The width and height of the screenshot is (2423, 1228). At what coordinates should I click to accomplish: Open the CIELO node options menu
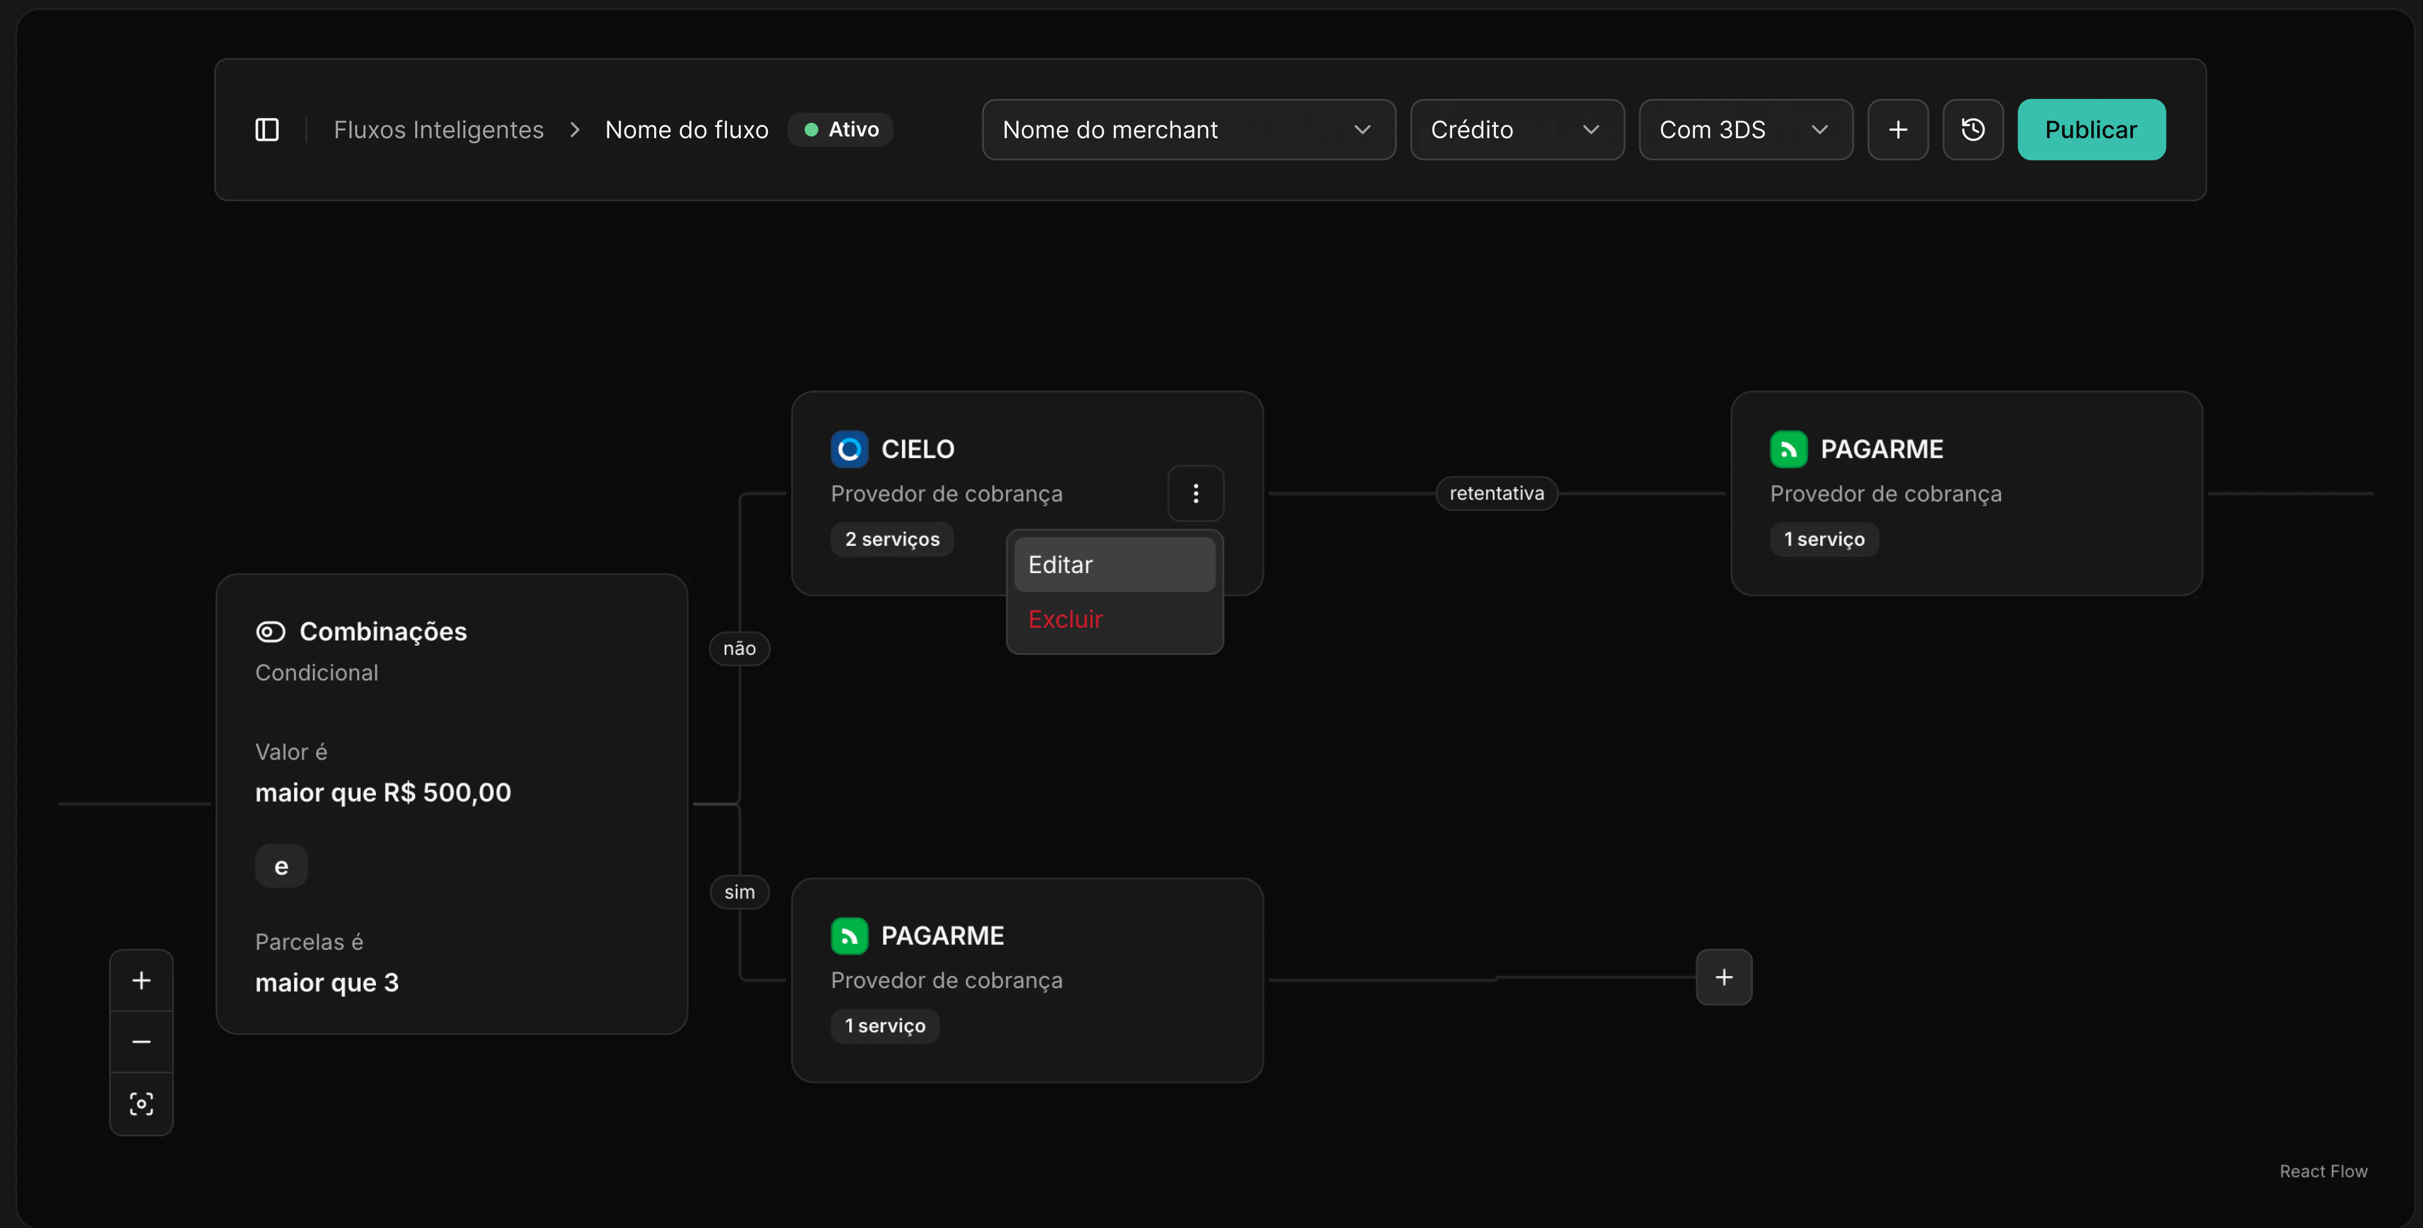point(1196,493)
